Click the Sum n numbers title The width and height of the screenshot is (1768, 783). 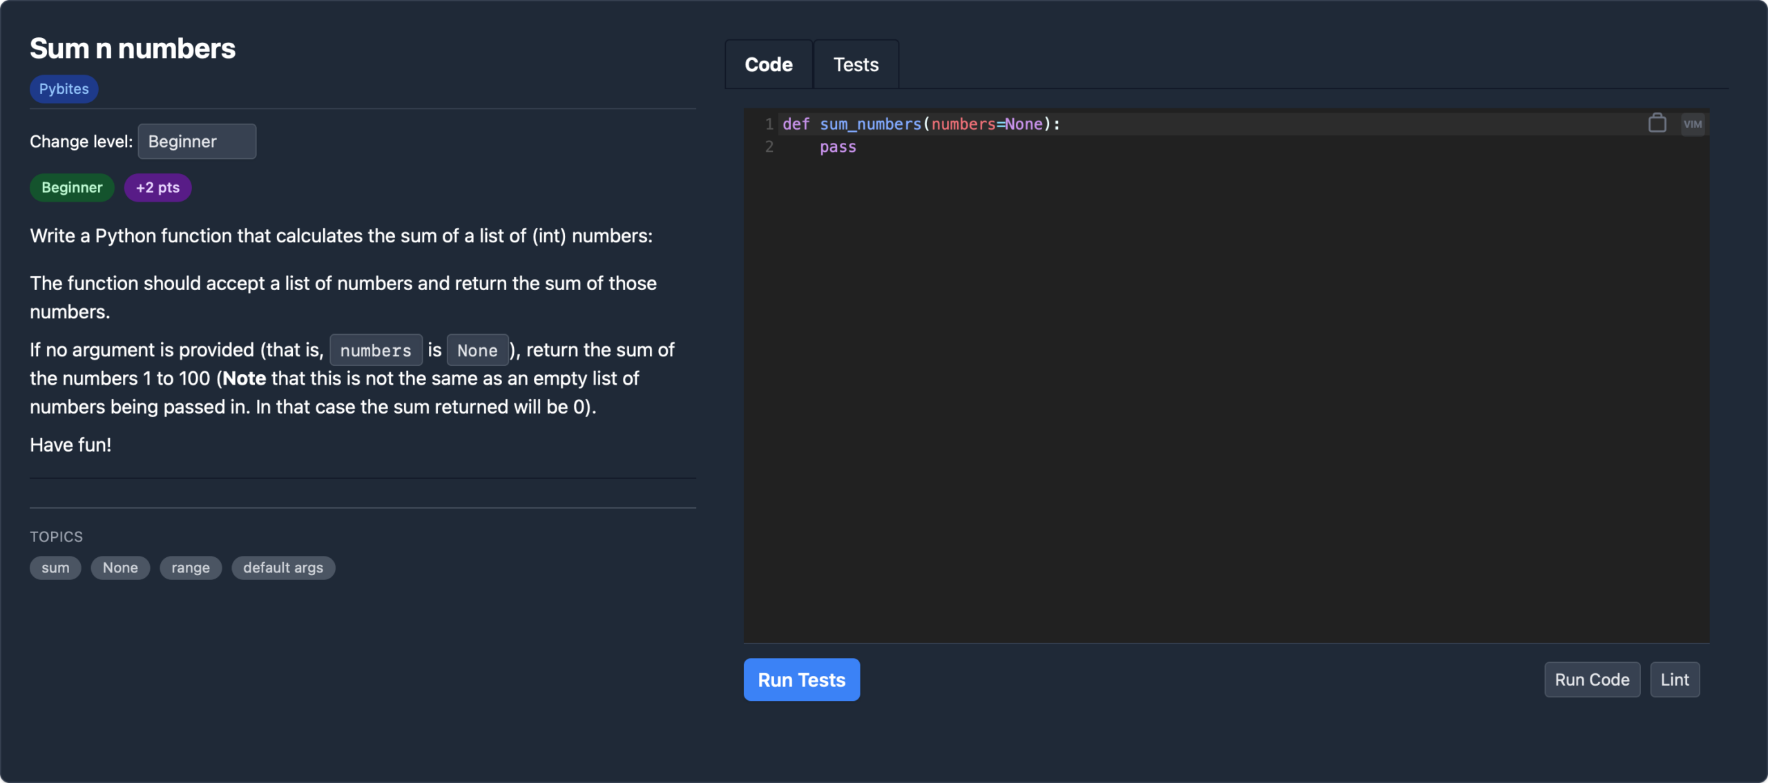click(132, 48)
